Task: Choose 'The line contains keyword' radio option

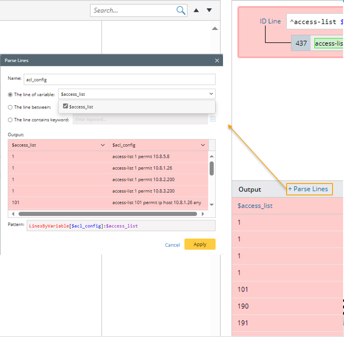Action: [x=10, y=120]
